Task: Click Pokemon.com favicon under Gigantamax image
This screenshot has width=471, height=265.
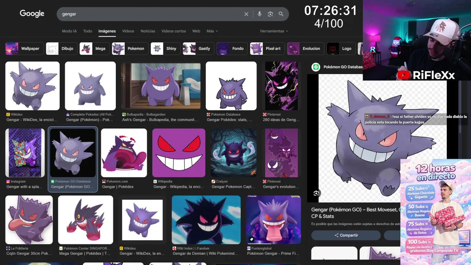Action: tap(104, 181)
